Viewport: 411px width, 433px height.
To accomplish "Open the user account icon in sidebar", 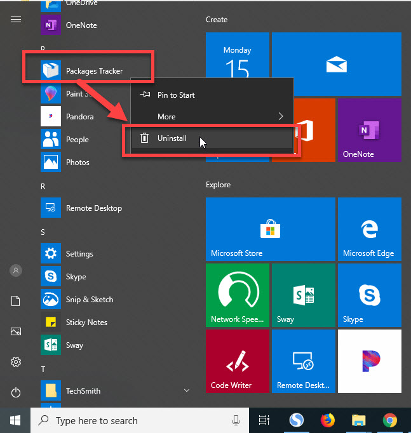I will click(x=16, y=270).
